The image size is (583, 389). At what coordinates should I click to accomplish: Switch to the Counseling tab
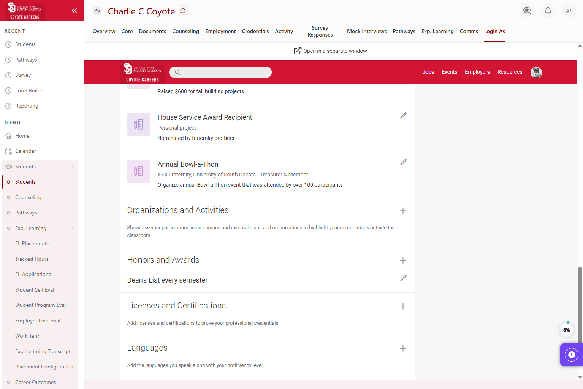(186, 31)
